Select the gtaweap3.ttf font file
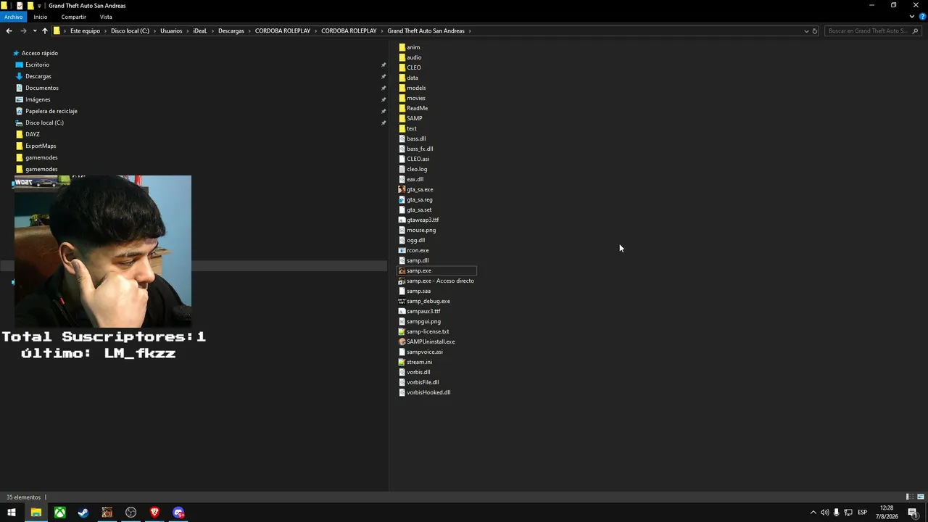The height and width of the screenshot is (522, 928). click(x=423, y=220)
